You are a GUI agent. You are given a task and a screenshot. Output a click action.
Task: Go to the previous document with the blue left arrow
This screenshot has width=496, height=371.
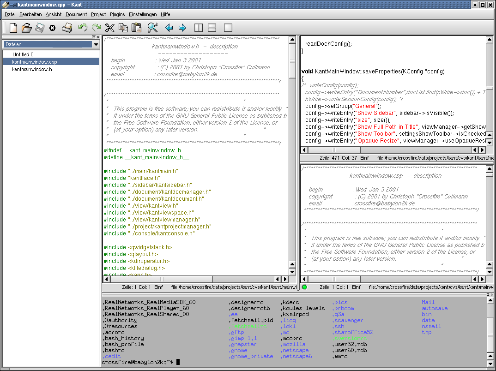click(169, 28)
